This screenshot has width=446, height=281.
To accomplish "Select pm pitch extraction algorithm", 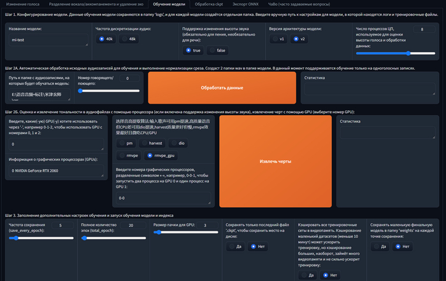I will [126, 143].
